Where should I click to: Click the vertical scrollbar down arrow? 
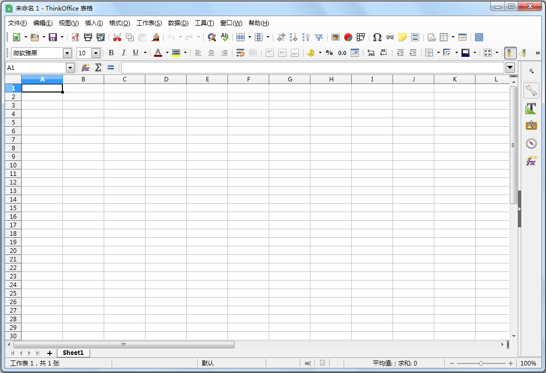click(x=514, y=336)
